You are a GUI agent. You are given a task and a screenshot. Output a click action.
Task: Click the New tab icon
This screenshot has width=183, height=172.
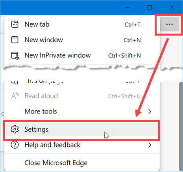[15, 25]
